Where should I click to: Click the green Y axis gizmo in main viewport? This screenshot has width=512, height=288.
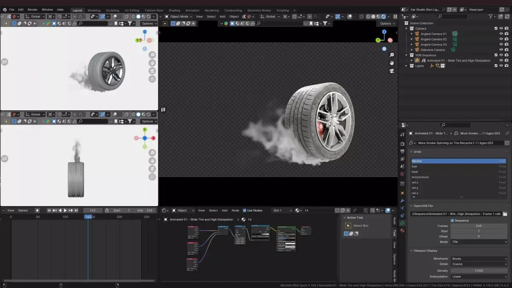(x=378, y=40)
